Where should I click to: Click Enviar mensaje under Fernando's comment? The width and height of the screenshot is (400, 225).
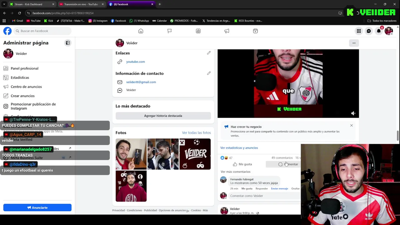pos(279,188)
